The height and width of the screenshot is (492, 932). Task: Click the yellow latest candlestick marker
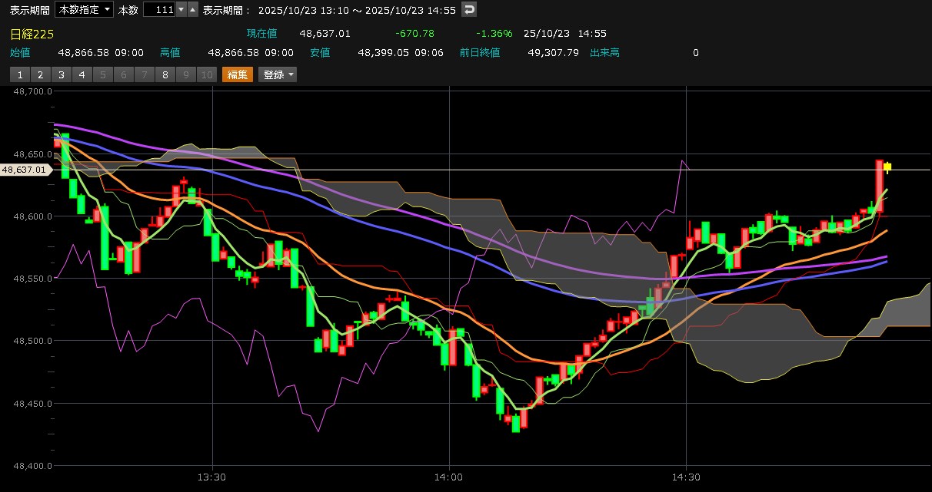point(887,167)
